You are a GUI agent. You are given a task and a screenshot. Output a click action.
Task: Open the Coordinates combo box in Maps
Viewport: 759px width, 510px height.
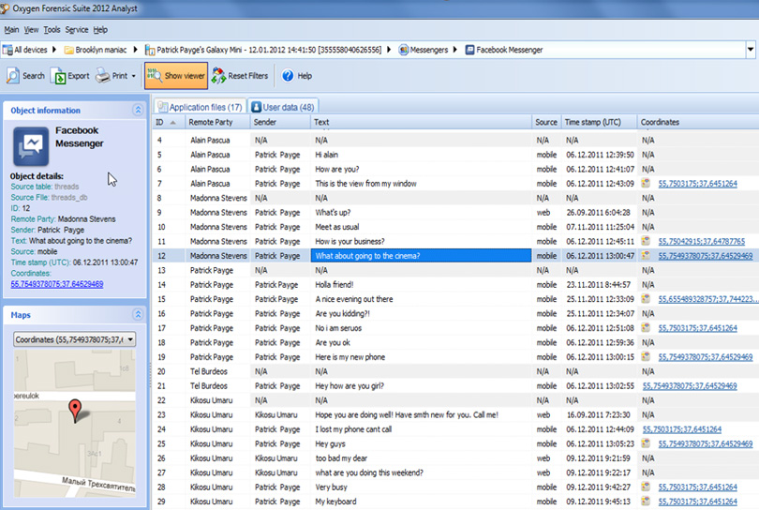click(75, 339)
